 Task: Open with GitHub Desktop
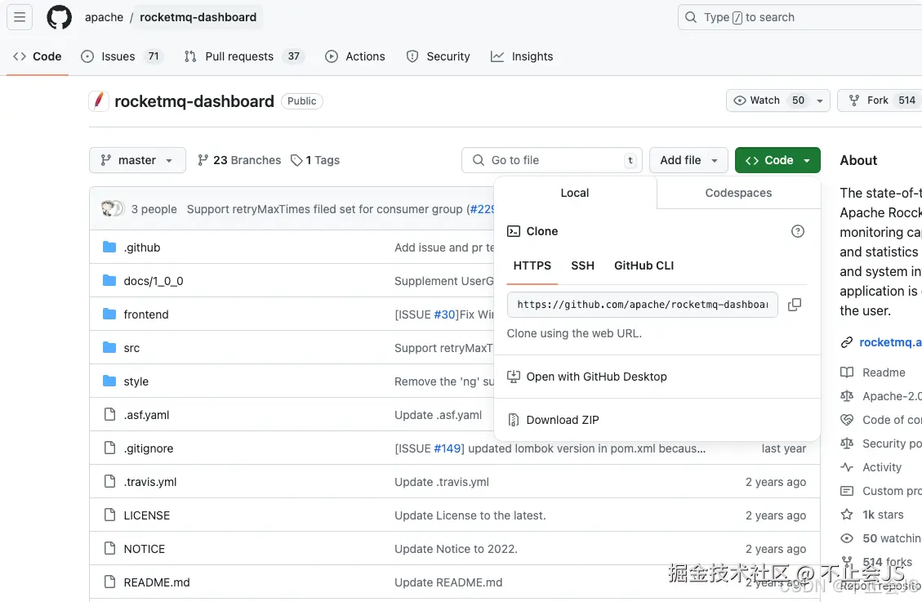(596, 377)
